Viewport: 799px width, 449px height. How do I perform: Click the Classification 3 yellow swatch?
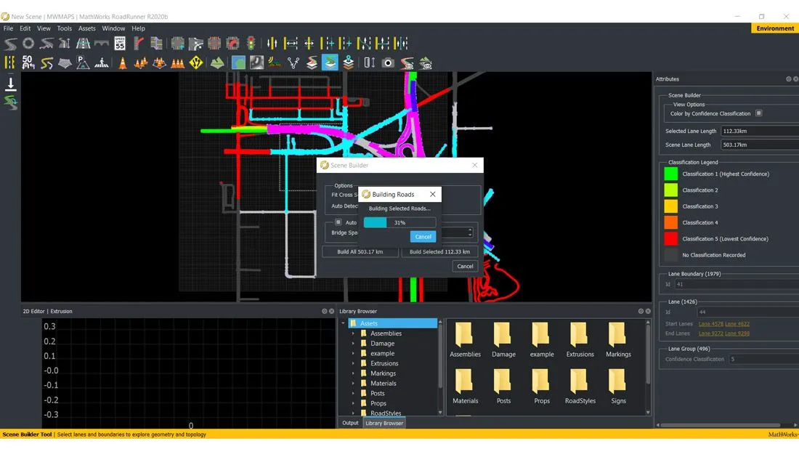pos(670,206)
